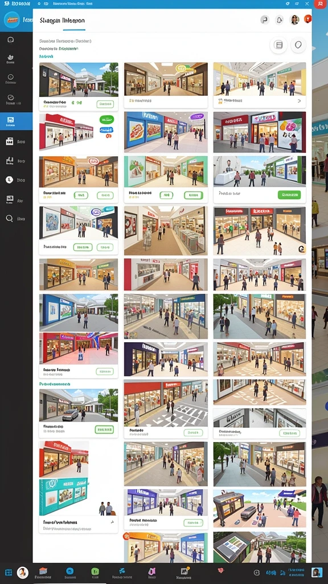Open the white round info icon in sidebar
The height and width of the screenshot is (584, 328).
tap(10, 180)
